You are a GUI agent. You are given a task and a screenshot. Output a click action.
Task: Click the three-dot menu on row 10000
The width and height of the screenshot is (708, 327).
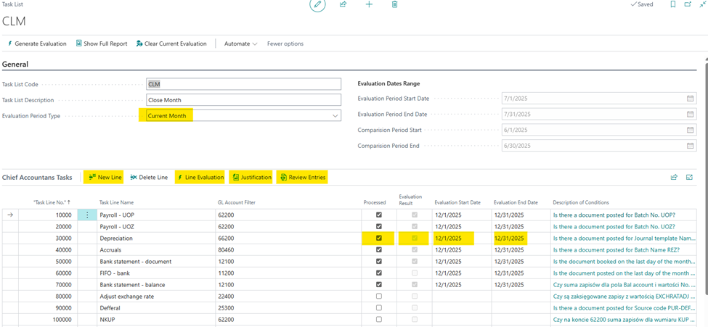tap(87, 215)
